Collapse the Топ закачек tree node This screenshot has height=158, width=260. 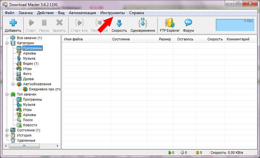[7, 94]
